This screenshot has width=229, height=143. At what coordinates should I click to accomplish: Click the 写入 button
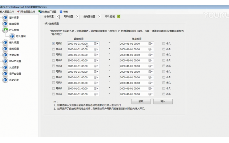[x=163, y=102]
